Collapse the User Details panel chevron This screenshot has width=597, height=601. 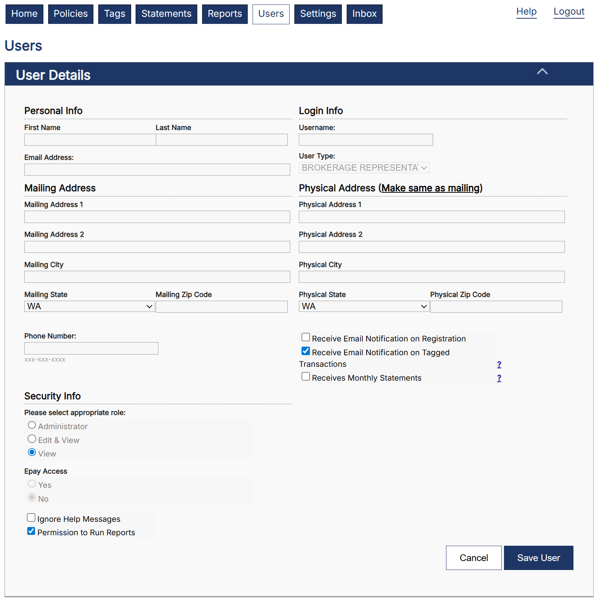point(542,72)
